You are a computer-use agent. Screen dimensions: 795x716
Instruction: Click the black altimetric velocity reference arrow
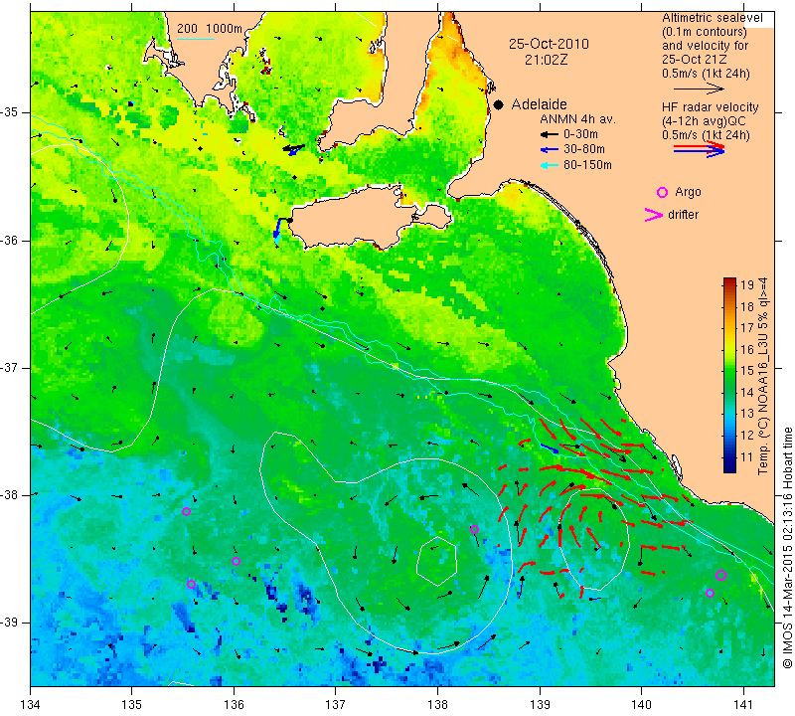[x=699, y=89]
